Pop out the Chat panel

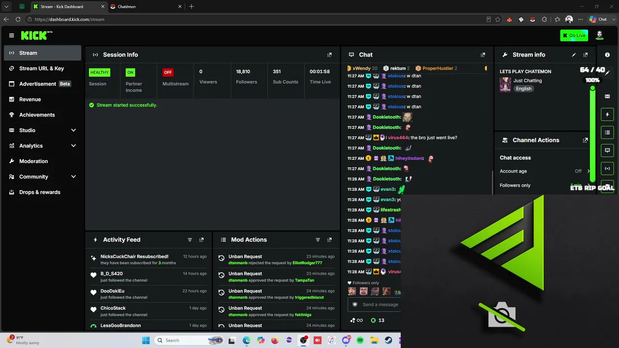[x=483, y=55]
